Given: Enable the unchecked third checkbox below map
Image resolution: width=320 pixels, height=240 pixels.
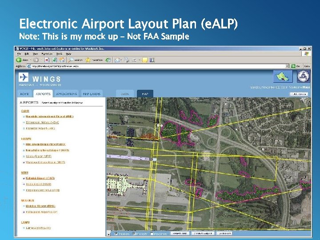Looking at the screenshot, I should point(152,234).
